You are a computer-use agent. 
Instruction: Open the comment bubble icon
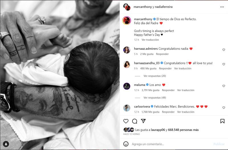tap(135, 121)
